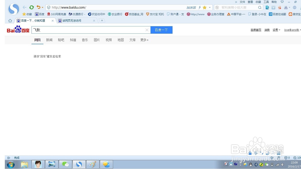This screenshot has width=301, height=169.
Task: Click the skin T-shirt icon
Action: coord(282,2)
